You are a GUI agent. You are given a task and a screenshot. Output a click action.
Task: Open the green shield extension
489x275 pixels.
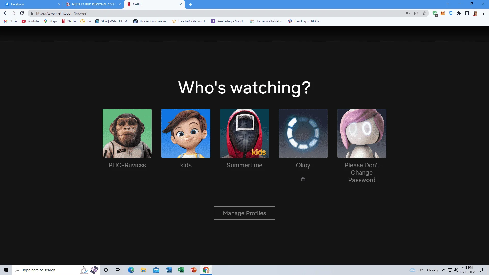pyautogui.click(x=435, y=13)
